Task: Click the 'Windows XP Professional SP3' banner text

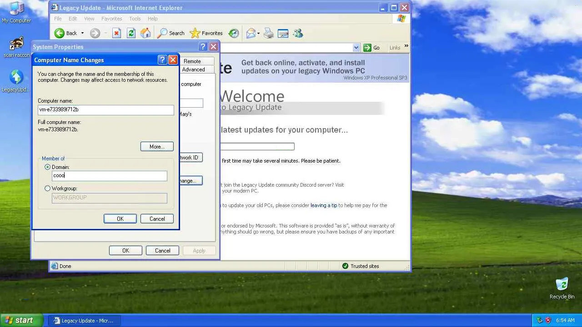Action: pos(375,78)
